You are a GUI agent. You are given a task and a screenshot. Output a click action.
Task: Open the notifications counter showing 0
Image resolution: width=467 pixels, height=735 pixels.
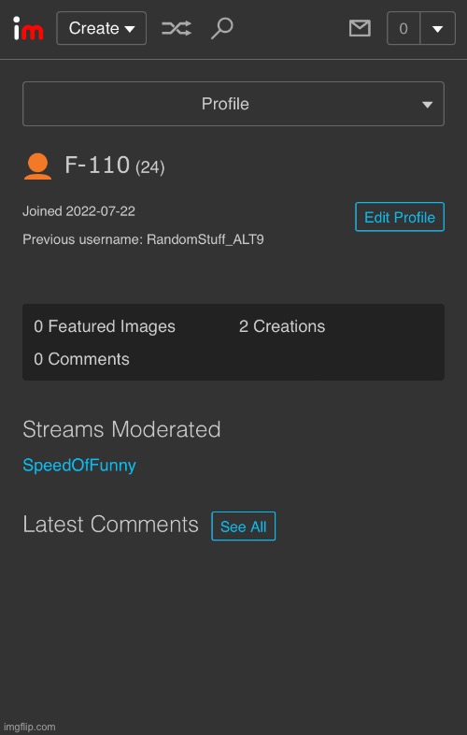(403, 29)
